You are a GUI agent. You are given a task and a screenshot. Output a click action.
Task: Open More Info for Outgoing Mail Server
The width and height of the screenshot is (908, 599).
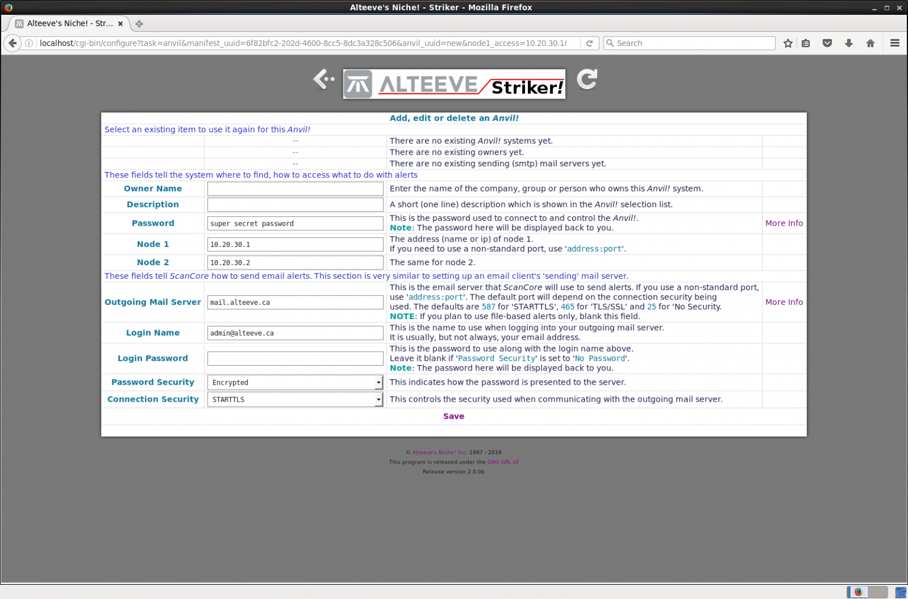784,302
